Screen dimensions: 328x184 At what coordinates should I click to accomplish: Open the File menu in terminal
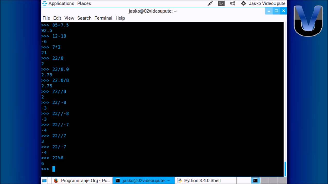click(x=46, y=18)
